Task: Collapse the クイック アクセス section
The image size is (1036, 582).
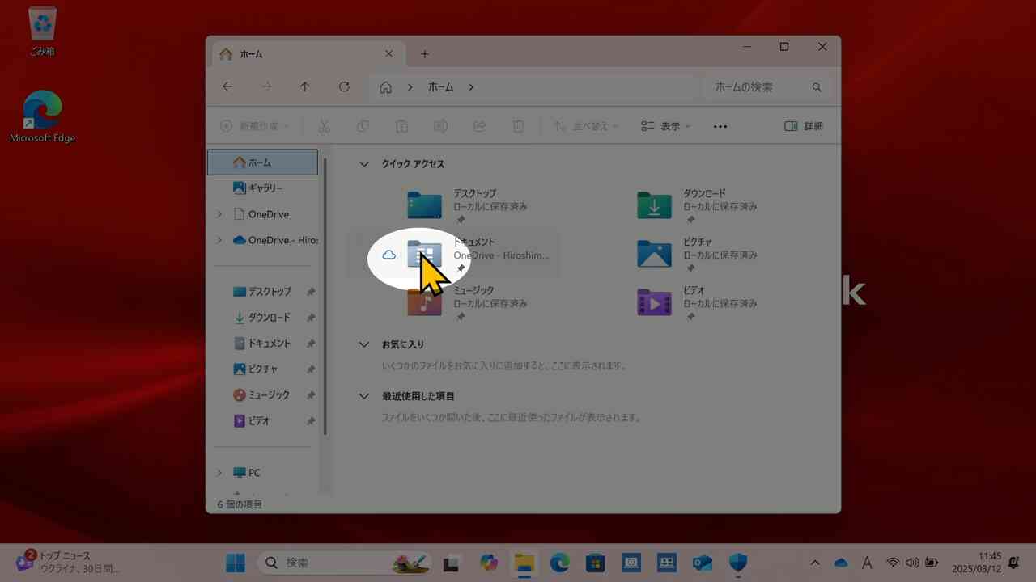Action: pyautogui.click(x=363, y=163)
